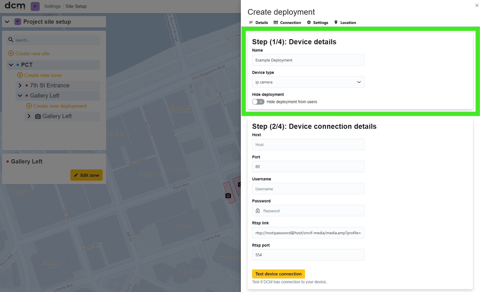
Task: Click the red zone outline on map
Action: 229,193
